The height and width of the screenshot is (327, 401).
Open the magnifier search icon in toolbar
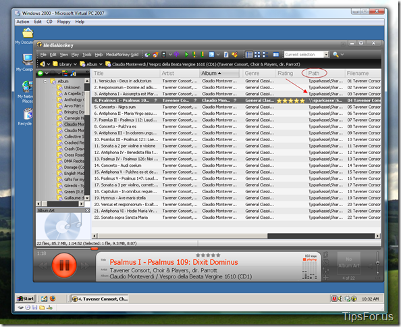click(336, 55)
